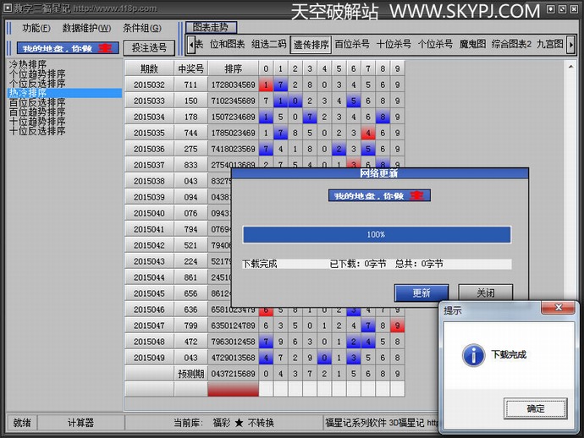Open the 数据维护(W) menu

[86, 28]
